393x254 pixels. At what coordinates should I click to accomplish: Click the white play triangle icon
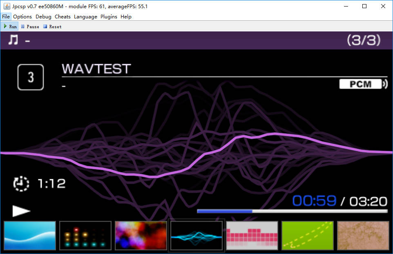click(x=21, y=211)
